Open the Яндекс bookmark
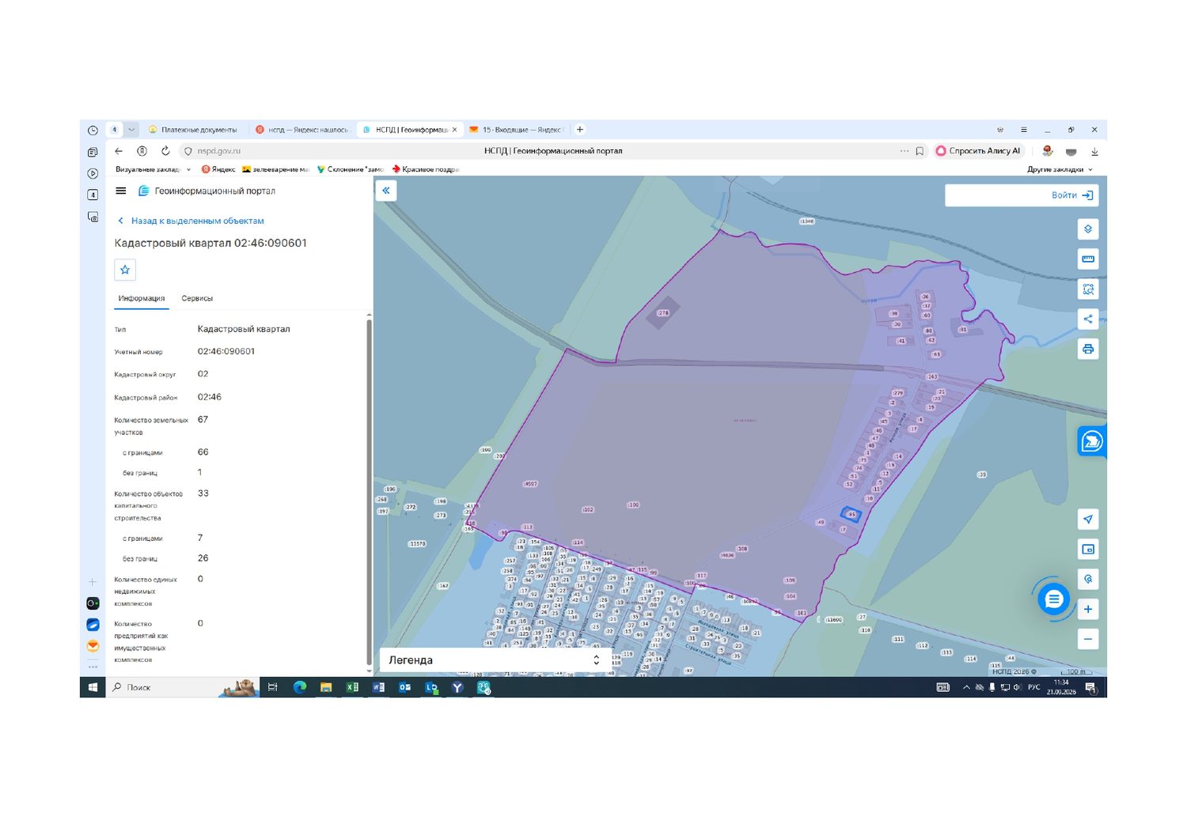The width and height of the screenshot is (1187, 839). coord(218,169)
